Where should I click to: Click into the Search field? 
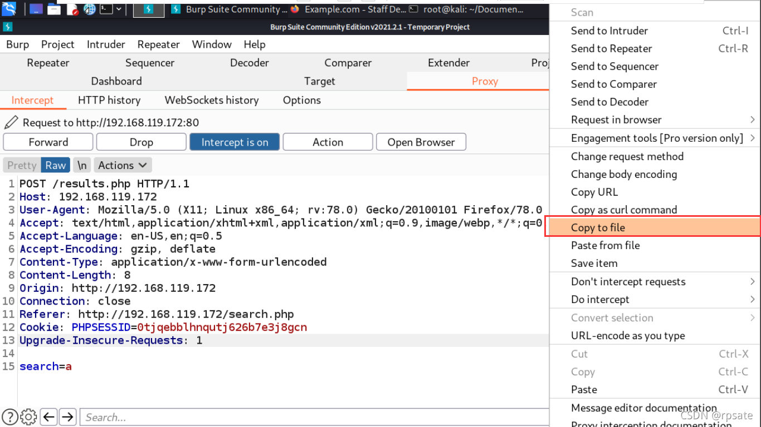tap(315, 417)
